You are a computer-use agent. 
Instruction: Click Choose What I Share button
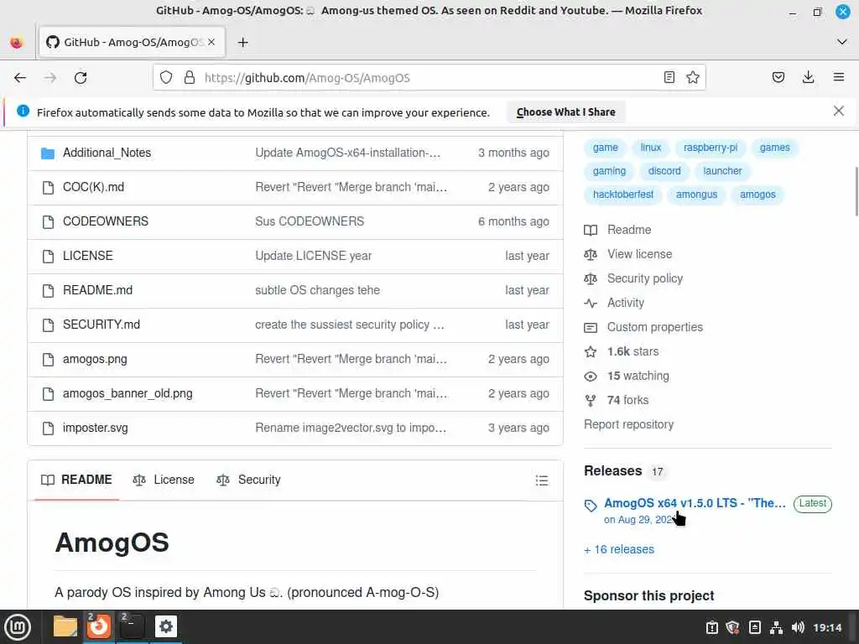pos(565,112)
